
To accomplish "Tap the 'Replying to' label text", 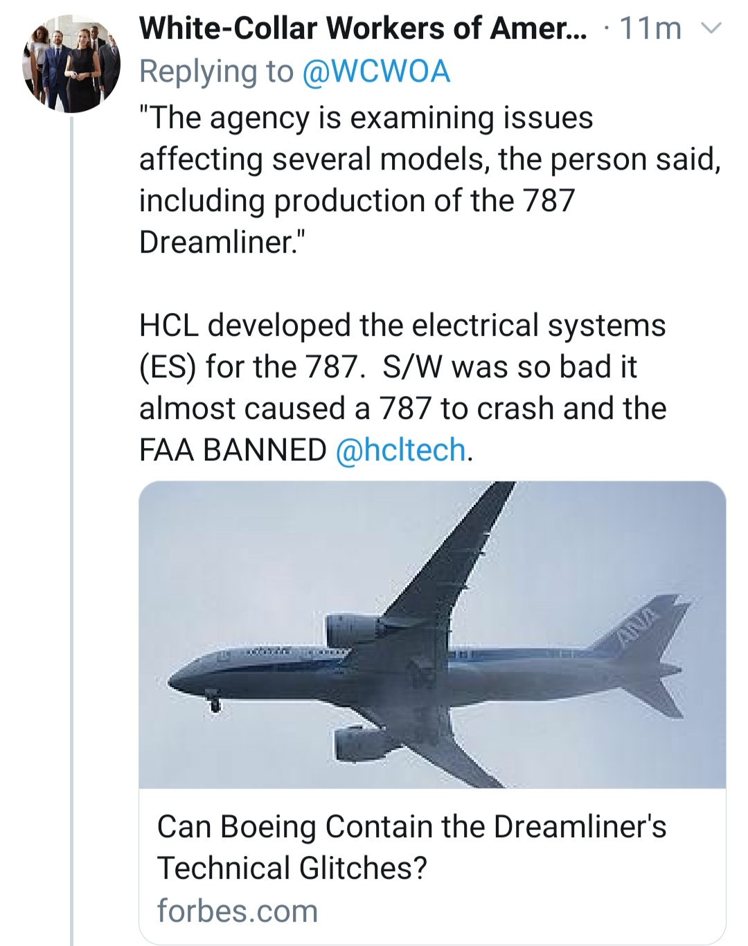I will coord(216,72).
